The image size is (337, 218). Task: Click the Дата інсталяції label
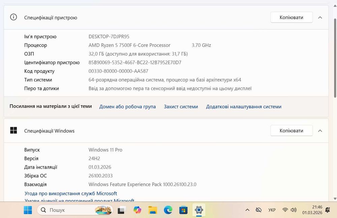coord(41,167)
